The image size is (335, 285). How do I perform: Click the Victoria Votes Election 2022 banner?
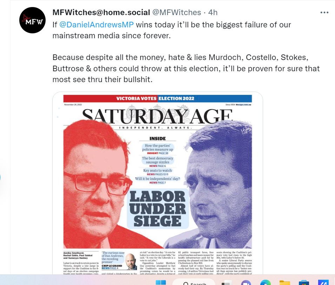click(x=158, y=99)
